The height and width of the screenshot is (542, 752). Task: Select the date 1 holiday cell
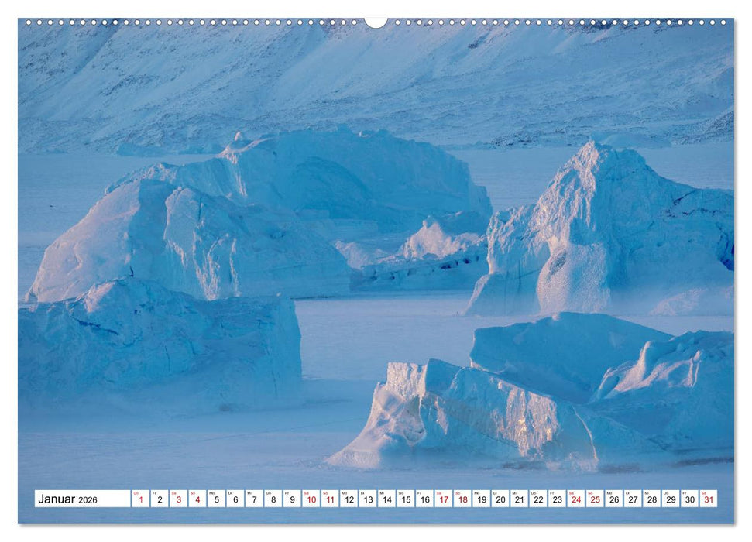141,499
